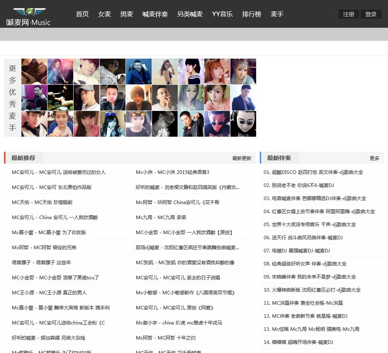Screen dimensions: 388x353
Task: Choose avatar of man in blue suit
Action: 243,97
